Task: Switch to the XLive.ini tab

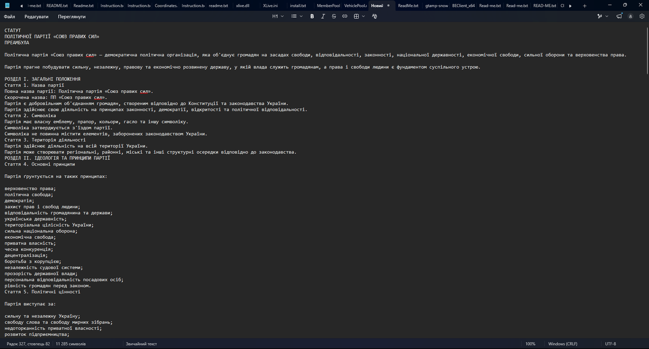Action: (x=270, y=6)
